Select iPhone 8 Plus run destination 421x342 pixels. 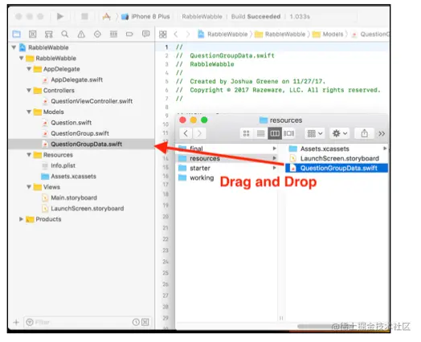pos(145,17)
